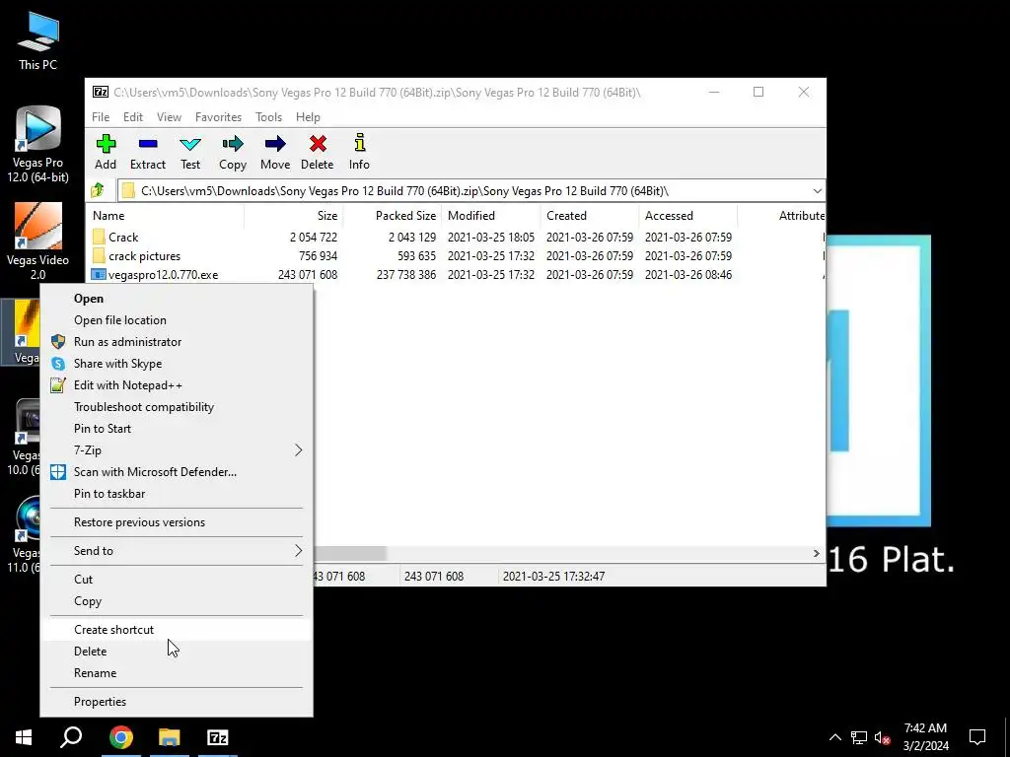Open File Explorer from taskbar
The image size is (1010, 757).
pyautogui.click(x=170, y=737)
